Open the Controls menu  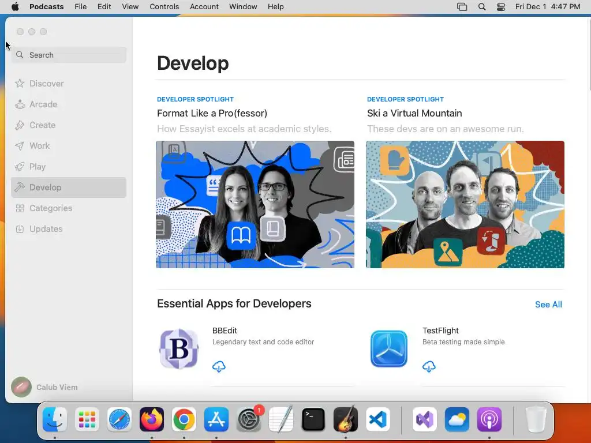click(x=164, y=7)
